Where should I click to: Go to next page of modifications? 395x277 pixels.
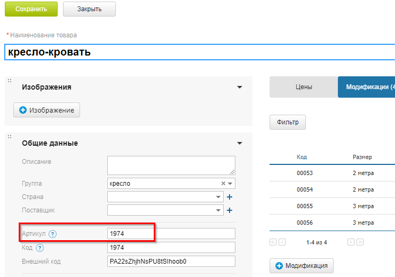[351, 242]
